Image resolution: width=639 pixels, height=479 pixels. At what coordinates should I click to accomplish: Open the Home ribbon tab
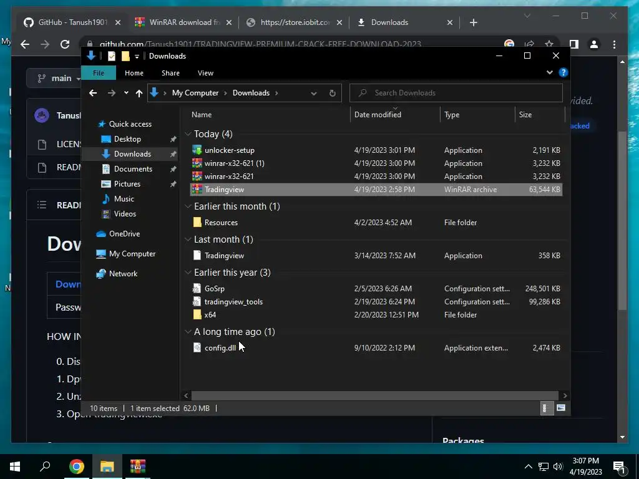tap(134, 73)
